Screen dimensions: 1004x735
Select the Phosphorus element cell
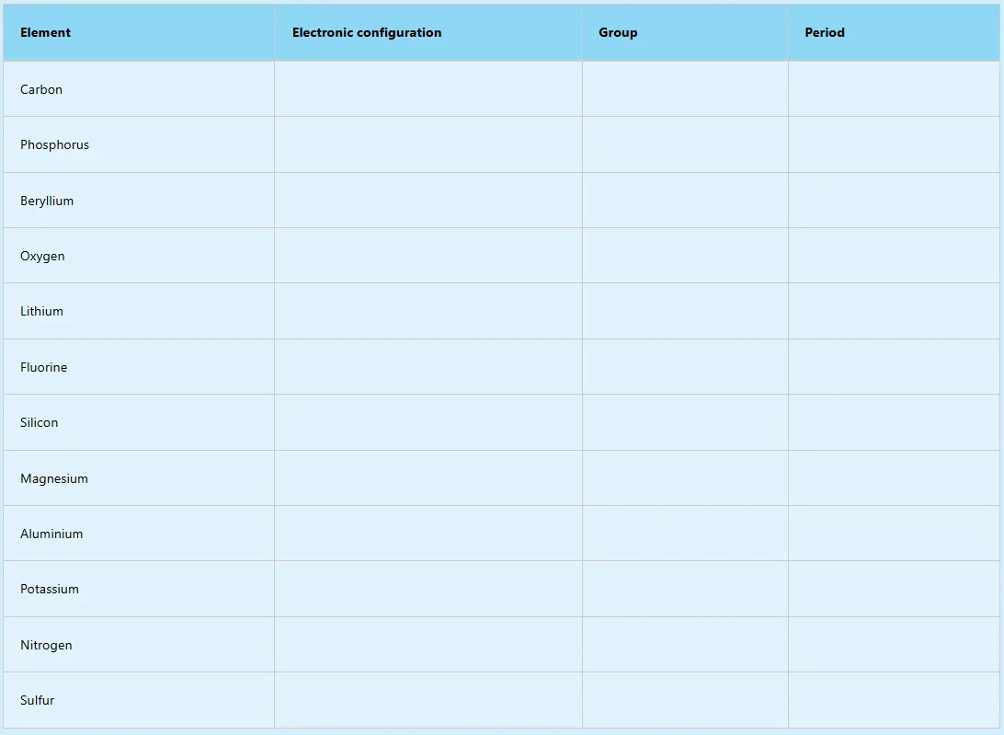139,144
